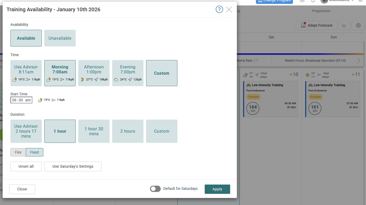Click the Start Time input field
The height and width of the screenshot is (205, 366).
pyautogui.click(x=21, y=100)
